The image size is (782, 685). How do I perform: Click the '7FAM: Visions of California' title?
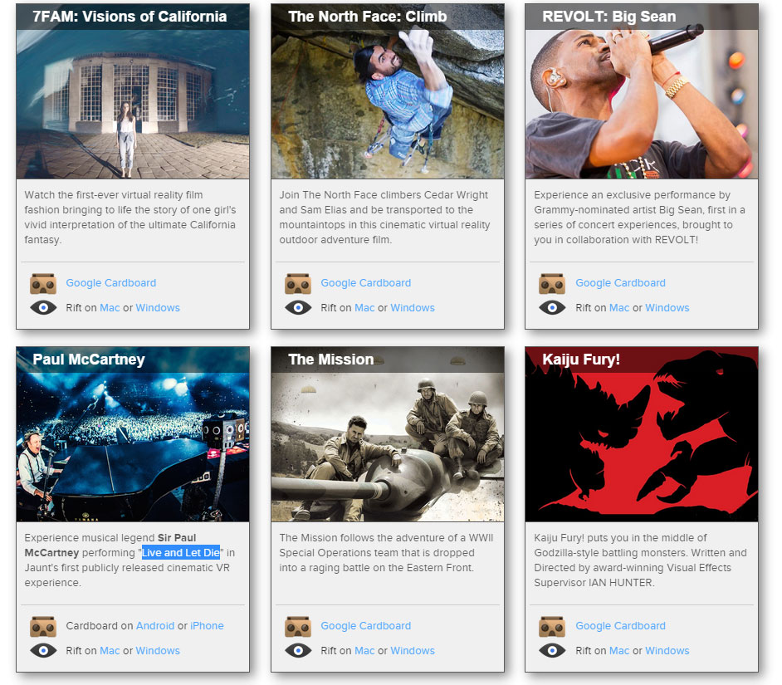(130, 17)
